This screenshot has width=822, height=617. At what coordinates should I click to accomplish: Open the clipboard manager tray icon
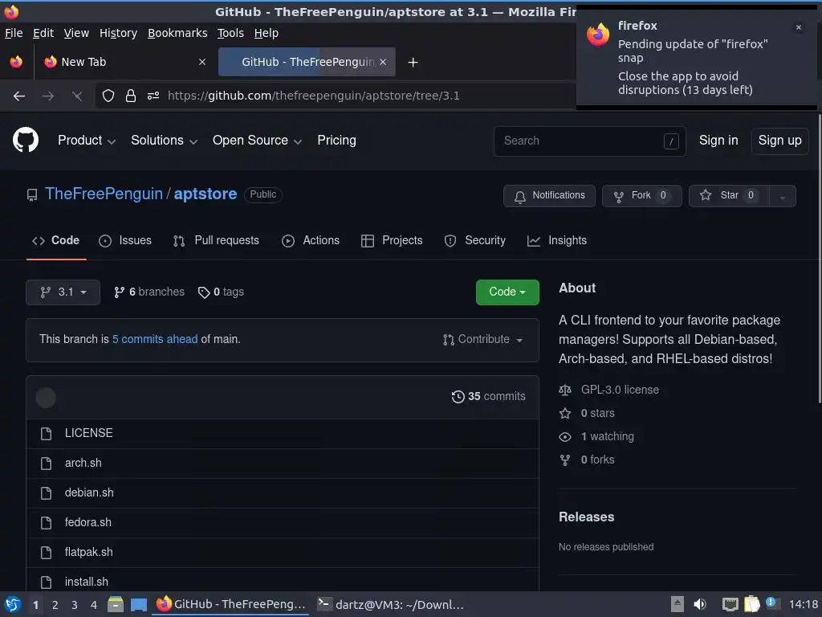751,604
